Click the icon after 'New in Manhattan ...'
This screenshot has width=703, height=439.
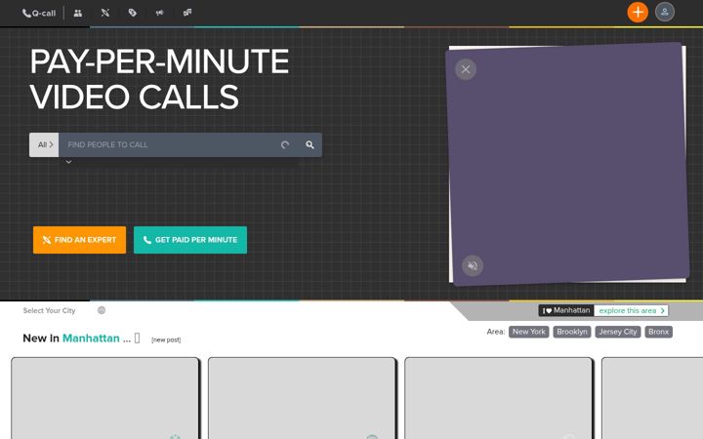[138, 339]
